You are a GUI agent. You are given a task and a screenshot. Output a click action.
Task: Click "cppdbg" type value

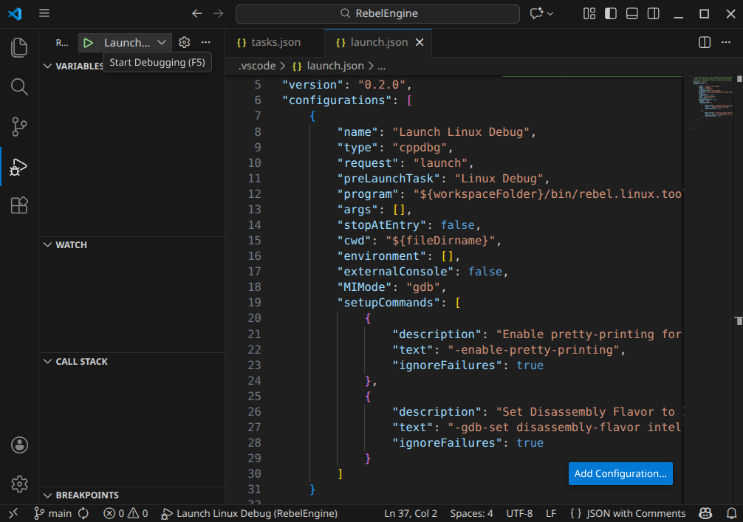point(420,148)
